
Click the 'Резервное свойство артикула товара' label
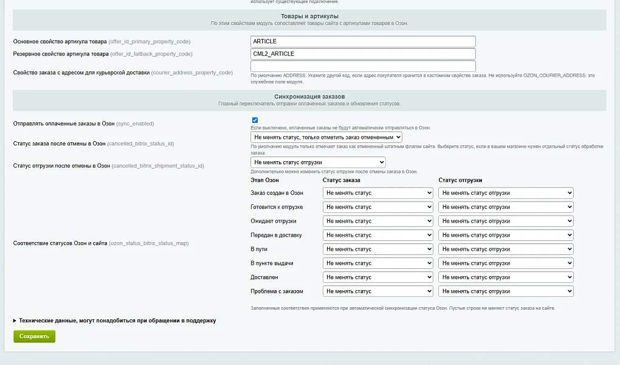click(x=61, y=54)
